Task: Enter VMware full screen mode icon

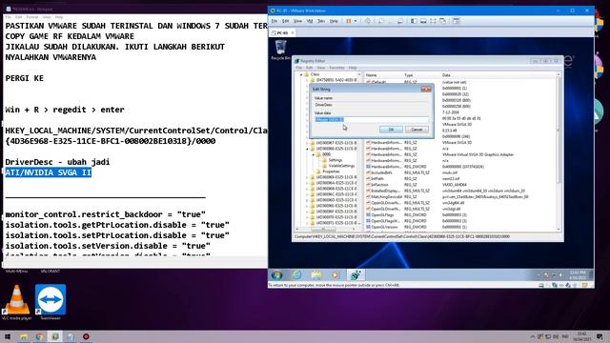Action: click(x=433, y=21)
